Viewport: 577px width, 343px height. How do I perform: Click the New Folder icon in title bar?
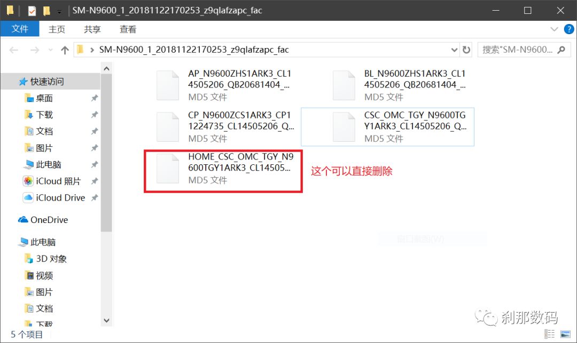pos(46,11)
